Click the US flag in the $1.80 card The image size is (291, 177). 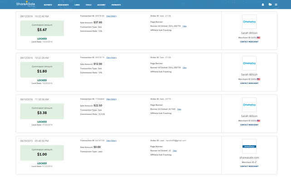pos(258,79)
